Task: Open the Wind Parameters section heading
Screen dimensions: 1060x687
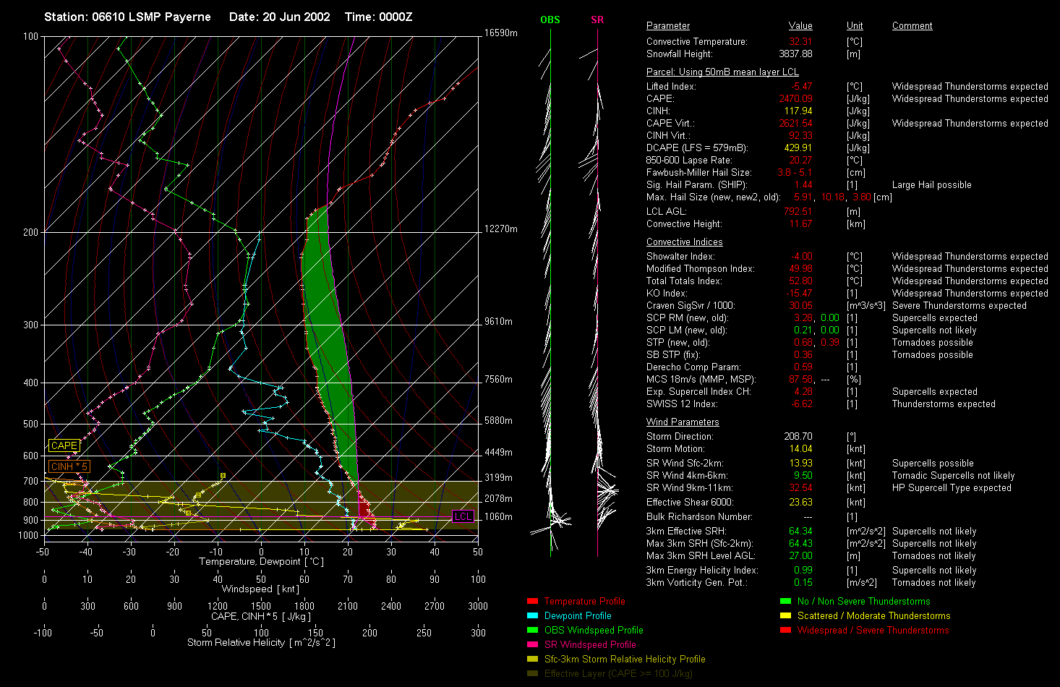Action: pyautogui.click(x=683, y=422)
